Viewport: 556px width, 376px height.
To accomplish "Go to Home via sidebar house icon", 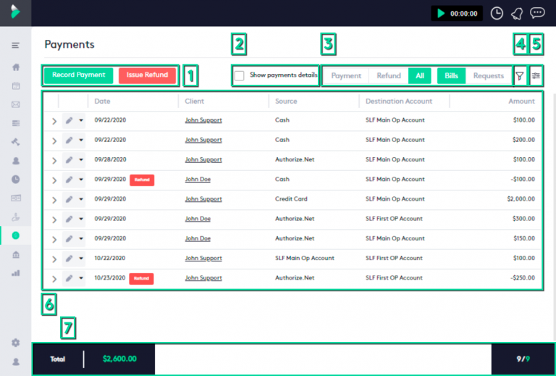I will tap(16, 67).
